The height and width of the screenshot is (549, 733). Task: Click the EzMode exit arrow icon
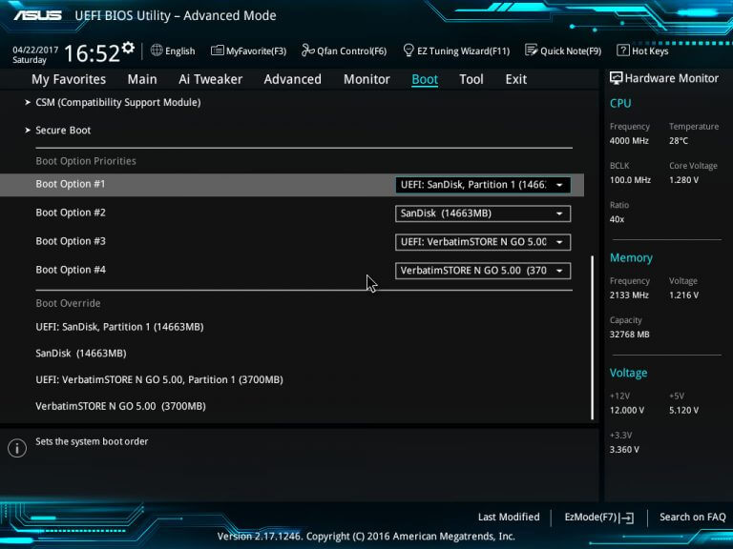(x=626, y=518)
